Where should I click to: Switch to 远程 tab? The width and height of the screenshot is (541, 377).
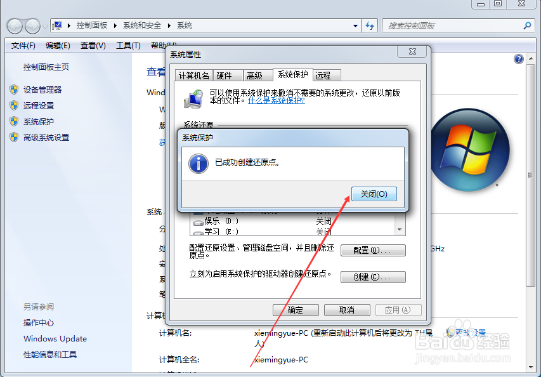tap(327, 76)
